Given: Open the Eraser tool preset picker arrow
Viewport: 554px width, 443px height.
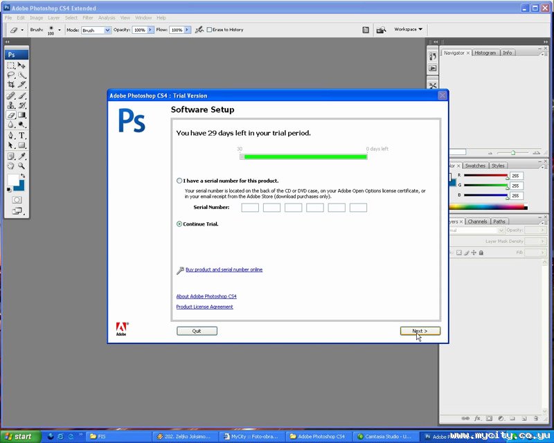Looking at the screenshot, I should pos(22,30).
